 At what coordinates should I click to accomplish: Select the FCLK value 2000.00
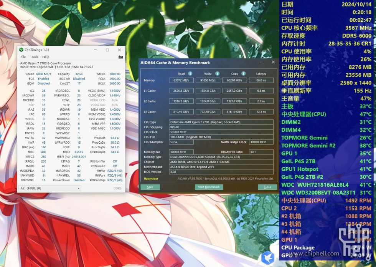coord(115,79)
